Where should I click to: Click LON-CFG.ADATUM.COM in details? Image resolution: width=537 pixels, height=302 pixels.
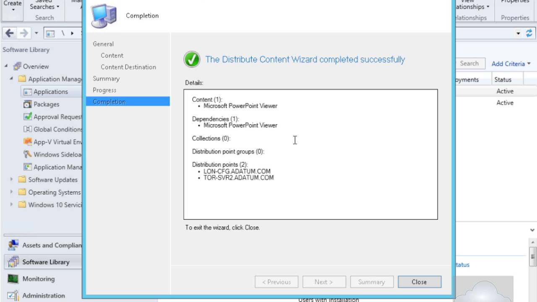pyautogui.click(x=237, y=171)
